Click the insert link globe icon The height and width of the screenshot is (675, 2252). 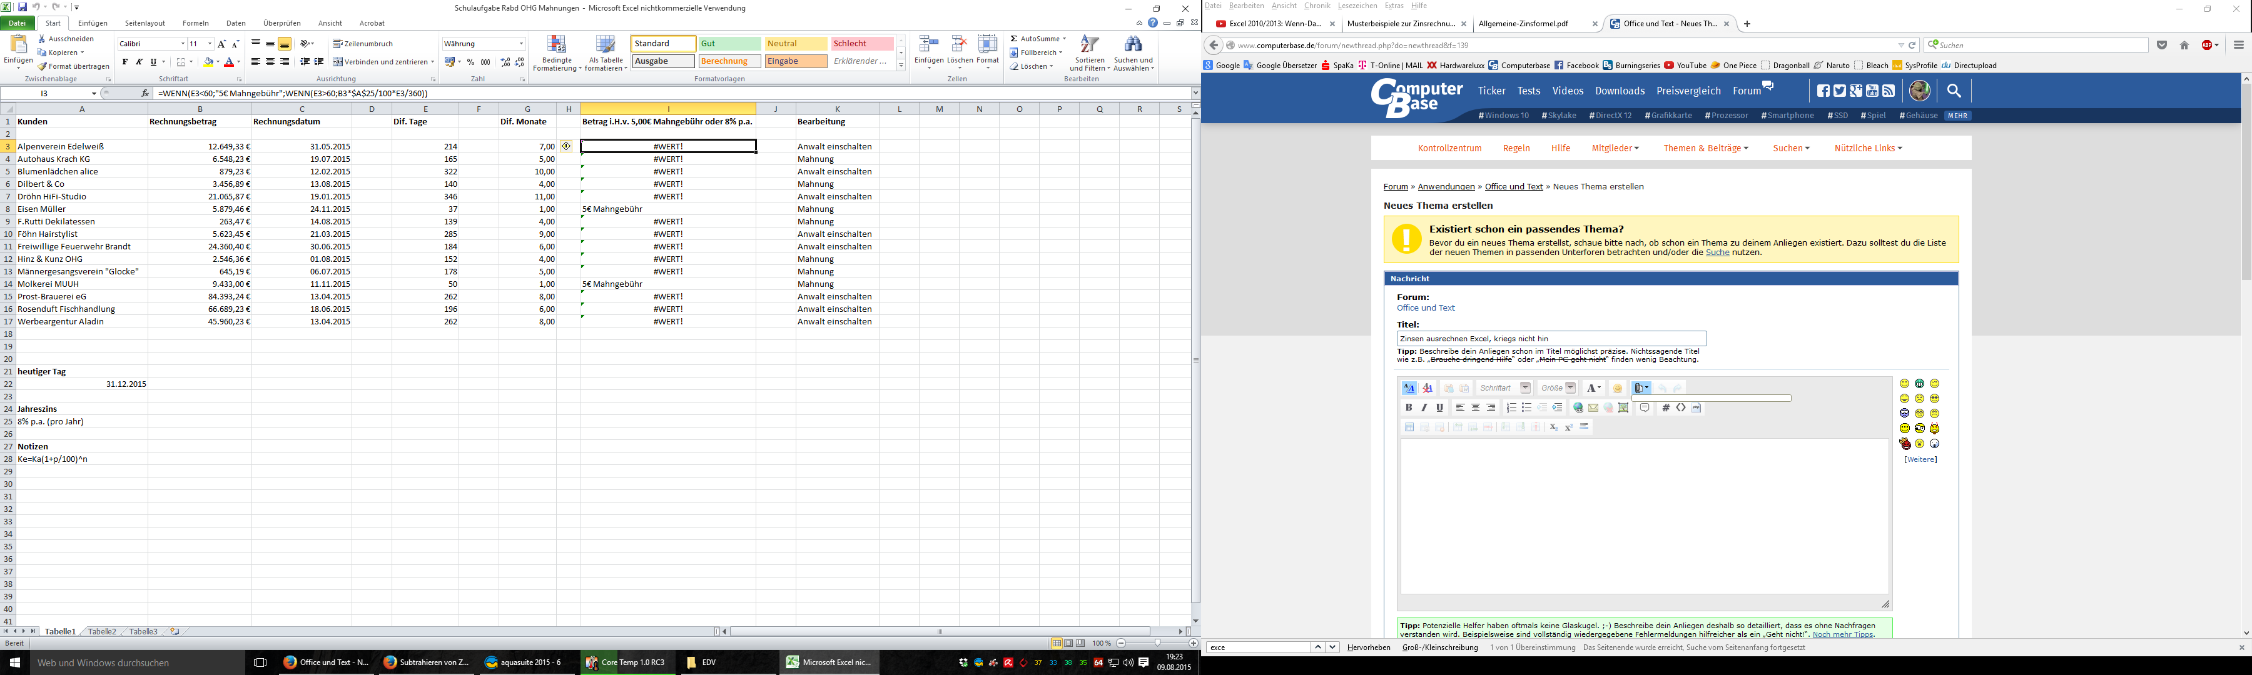pos(1578,407)
